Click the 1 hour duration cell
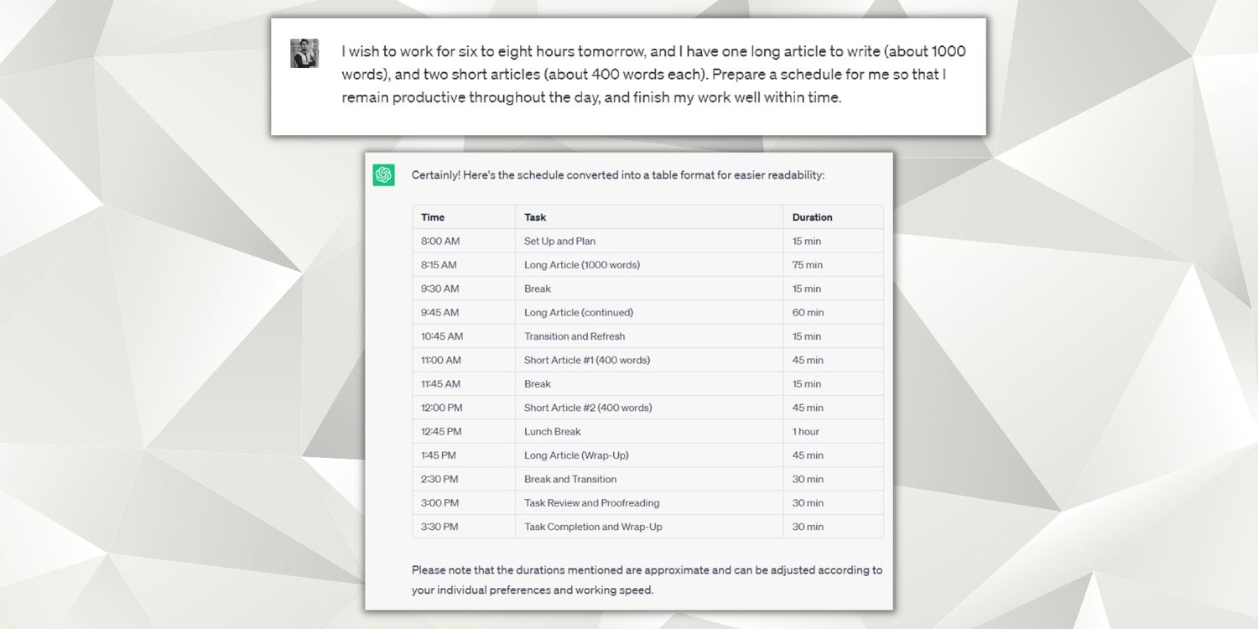 click(x=806, y=431)
